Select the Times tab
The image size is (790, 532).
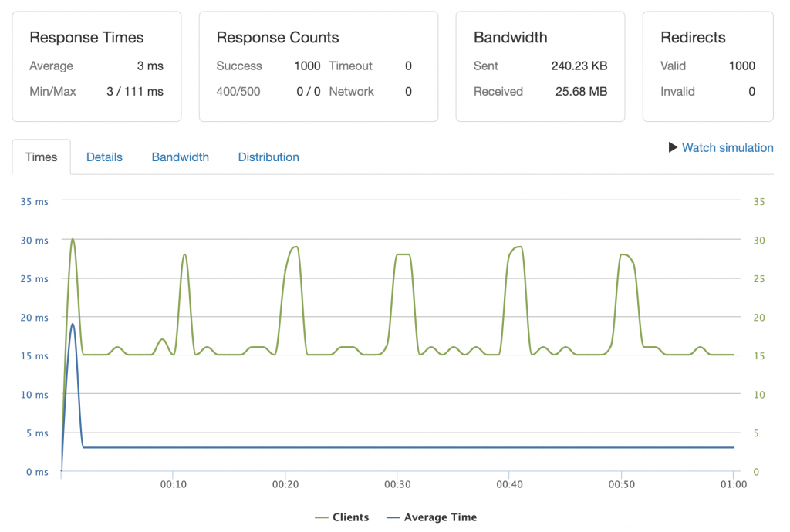pyautogui.click(x=42, y=157)
